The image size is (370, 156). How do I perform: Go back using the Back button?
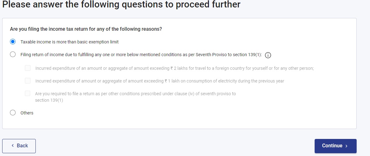19,146
